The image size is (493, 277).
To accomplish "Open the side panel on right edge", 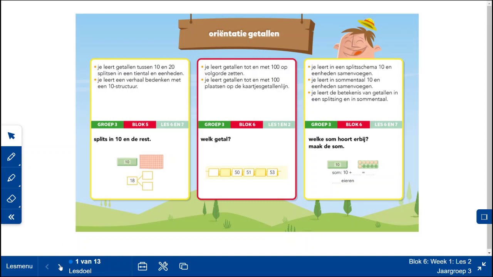I will 484,217.
